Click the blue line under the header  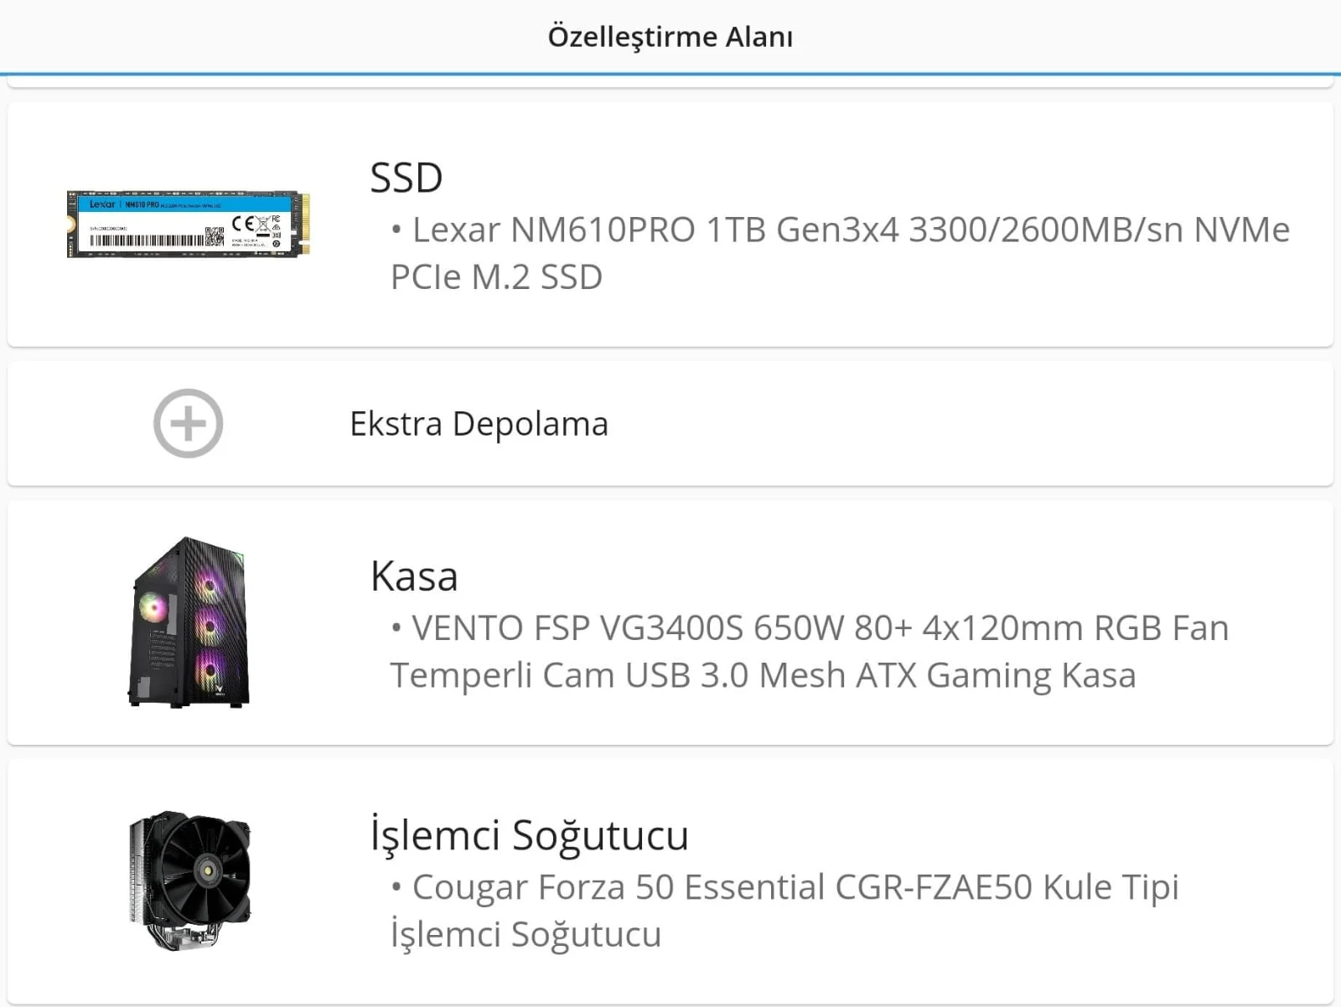[670, 74]
